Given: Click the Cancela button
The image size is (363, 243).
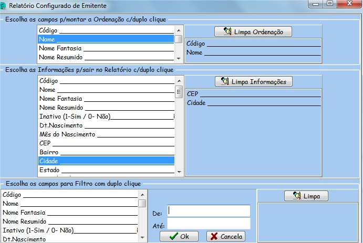Looking at the screenshot, I should pos(226,237).
